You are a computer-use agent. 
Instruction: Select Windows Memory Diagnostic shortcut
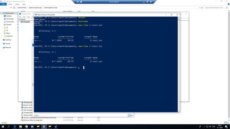[32, 120]
